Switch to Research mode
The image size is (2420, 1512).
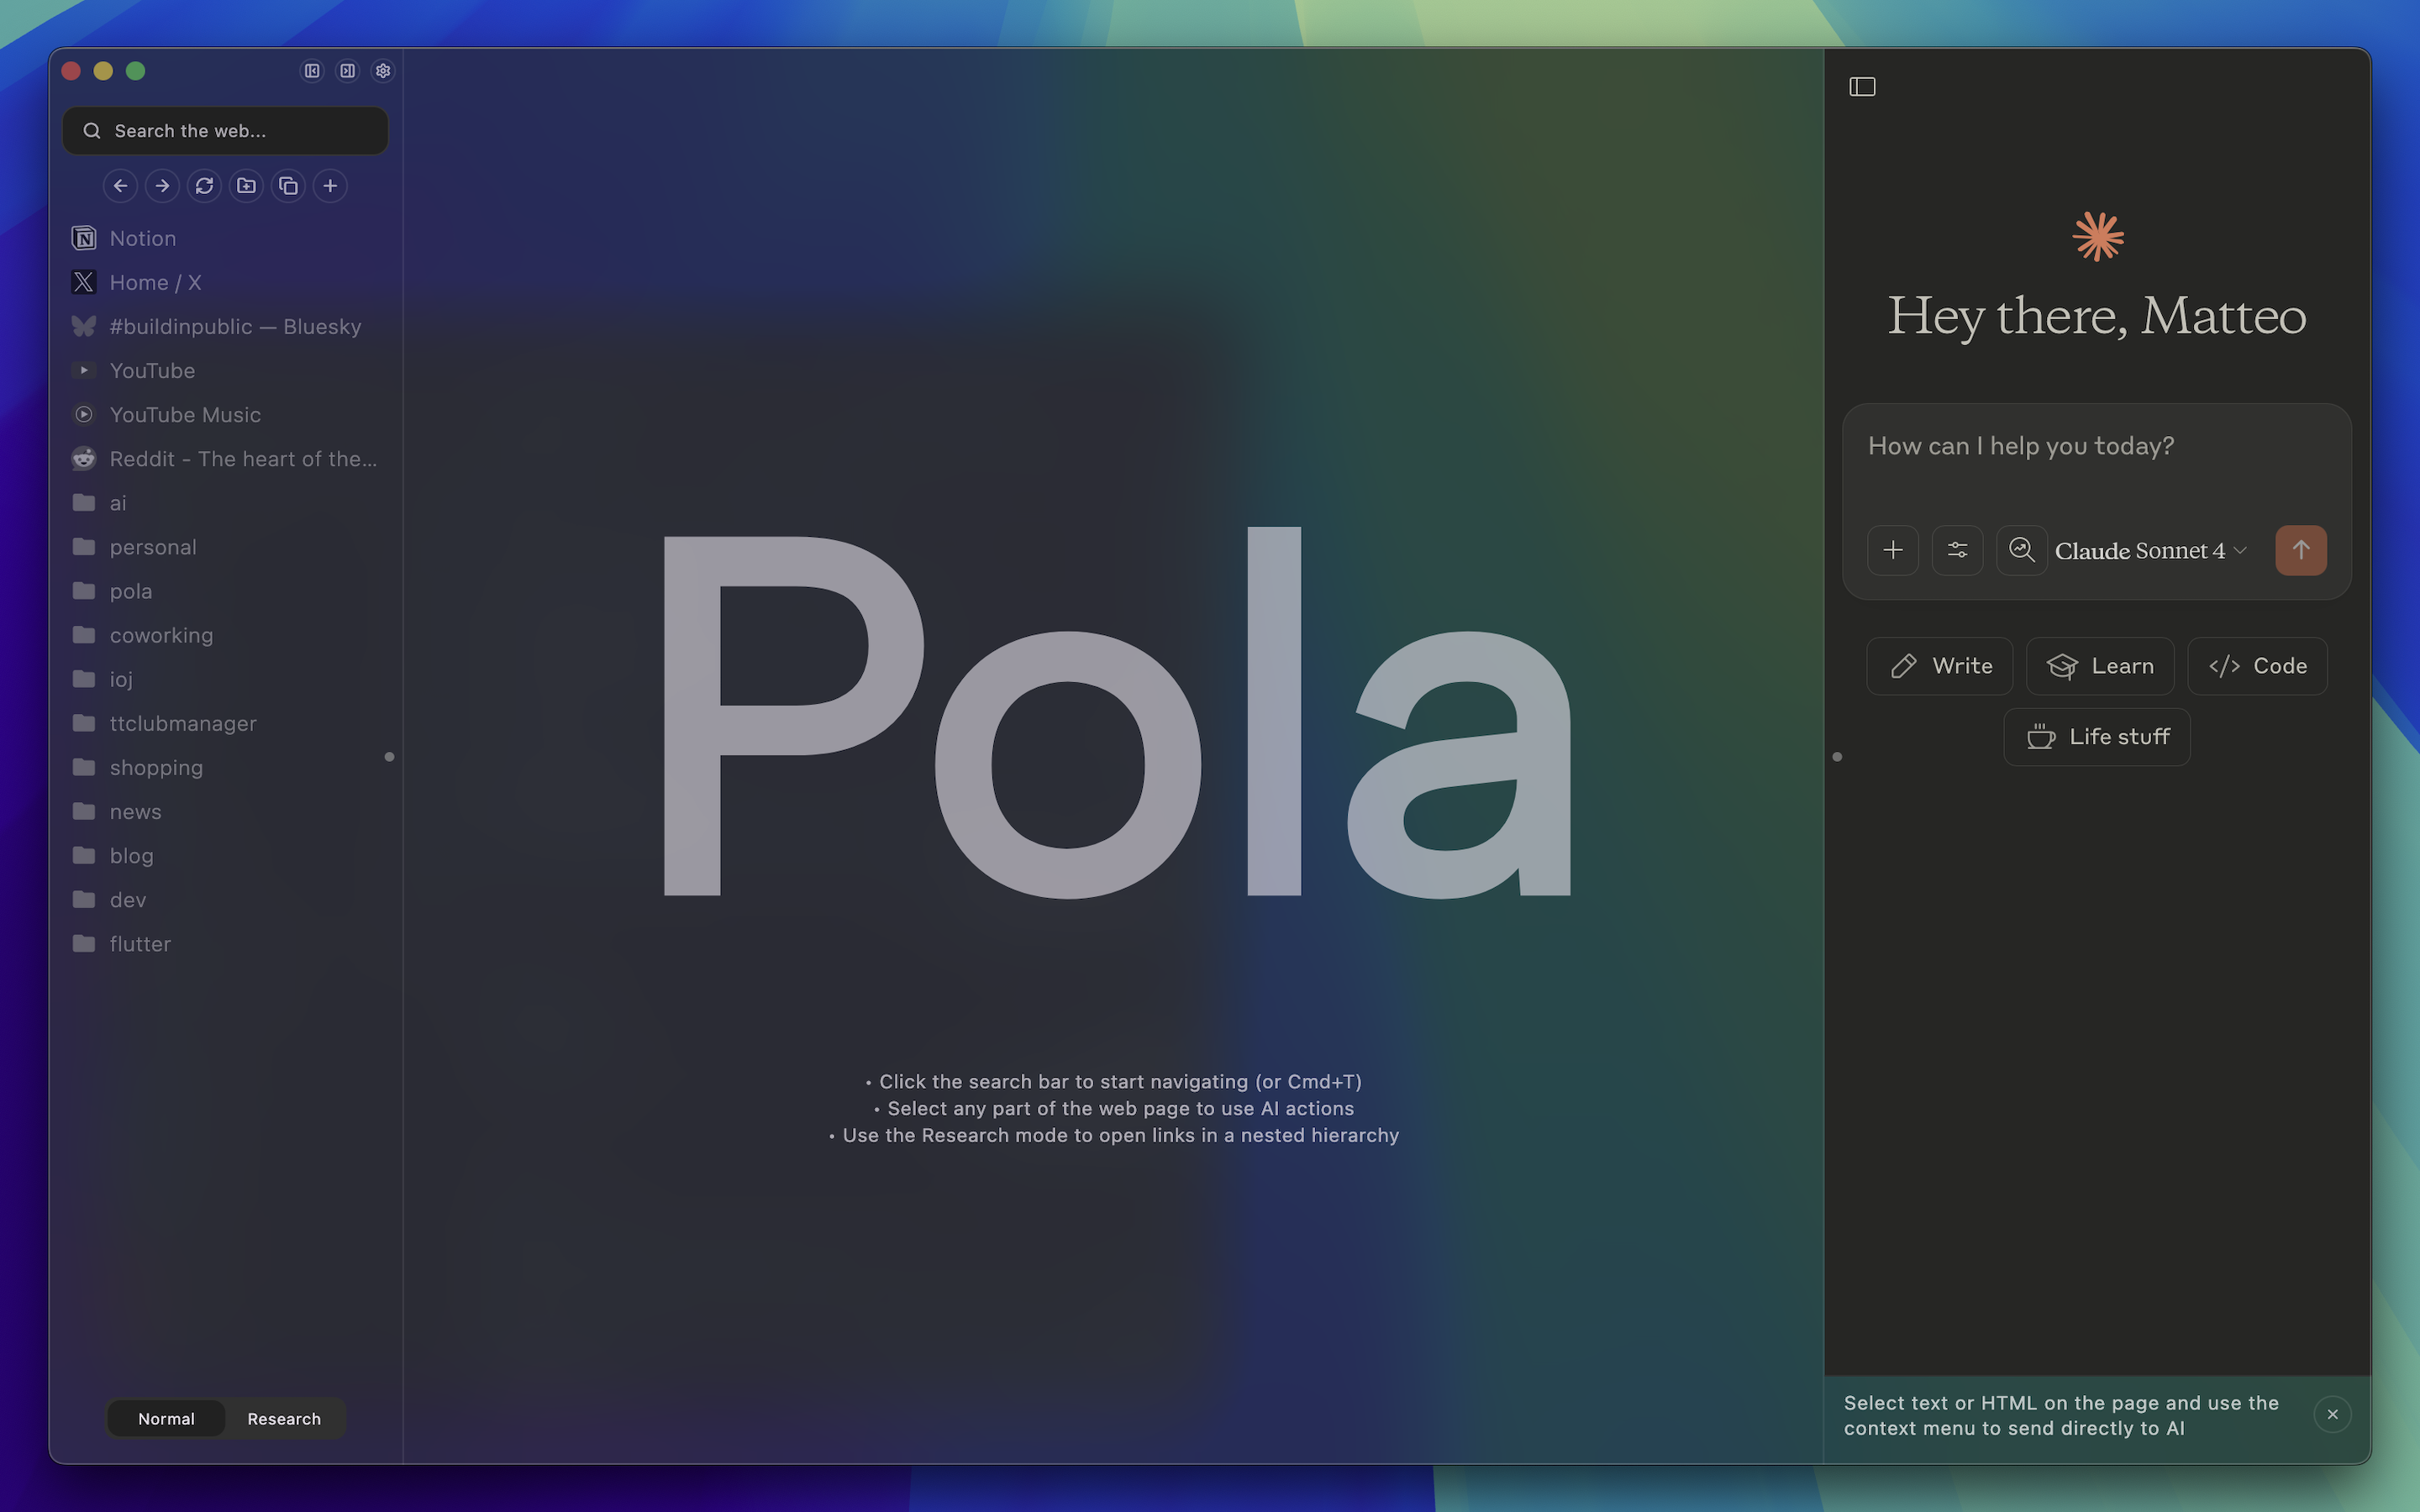(284, 1418)
